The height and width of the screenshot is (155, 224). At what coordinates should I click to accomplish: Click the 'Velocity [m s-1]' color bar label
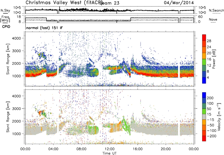tap(219, 117)
